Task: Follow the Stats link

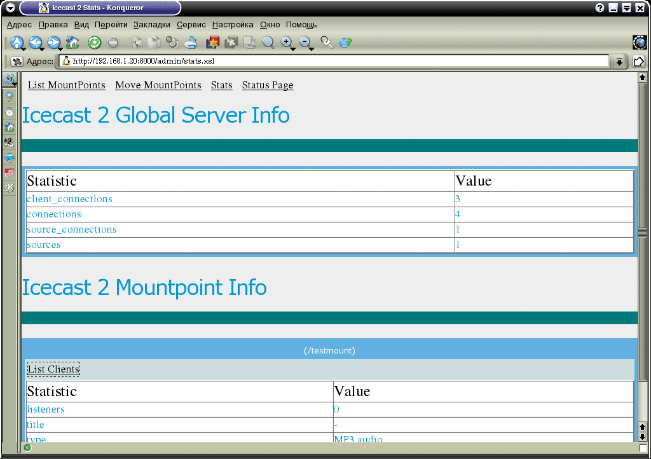Action: [222, 85]
